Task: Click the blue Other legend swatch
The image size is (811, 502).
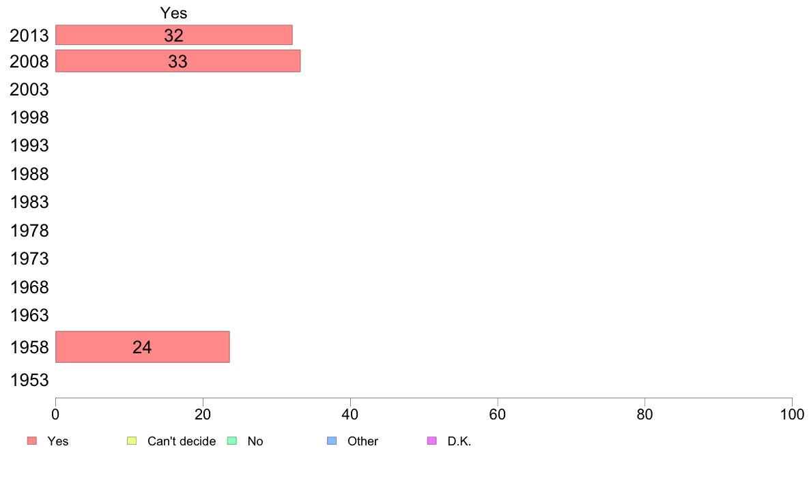Action: tap(332, 441)
